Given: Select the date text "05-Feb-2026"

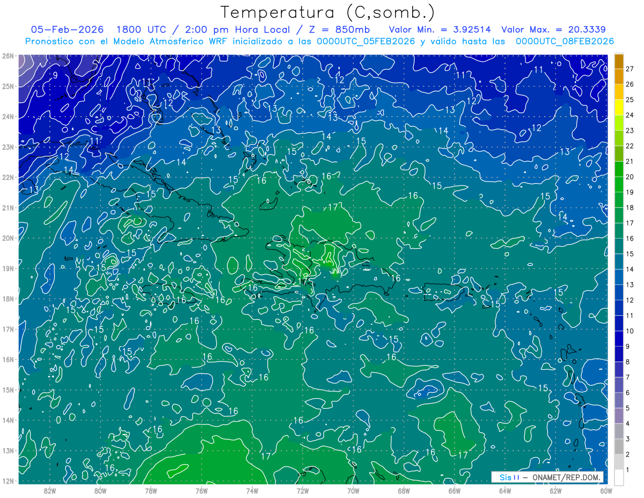Looking at the screenshot, I should [x=68, y=30].
